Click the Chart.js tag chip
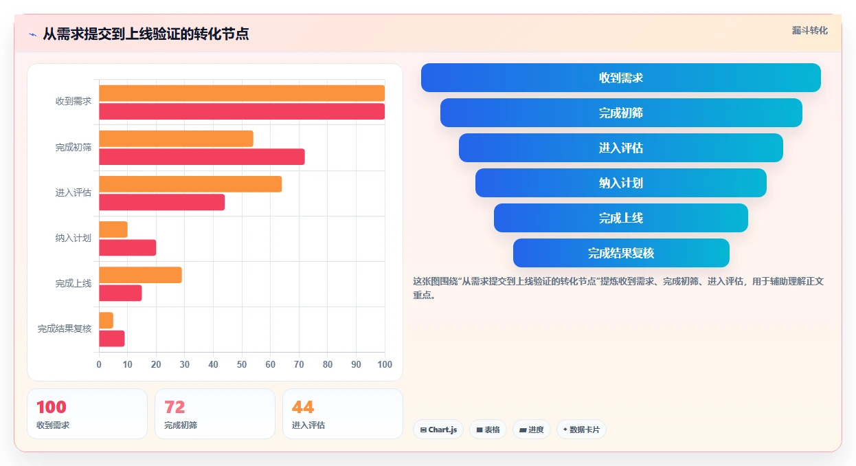856x466 pixels. coord(438,430)
